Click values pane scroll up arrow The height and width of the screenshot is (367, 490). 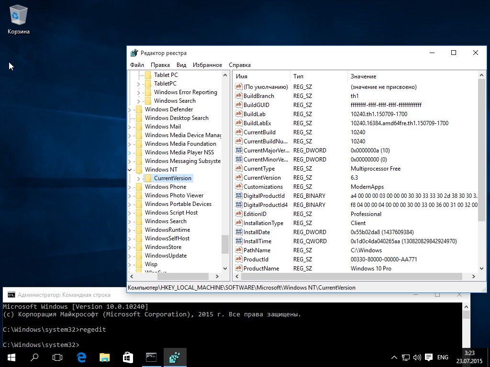[x=481, y=75]
